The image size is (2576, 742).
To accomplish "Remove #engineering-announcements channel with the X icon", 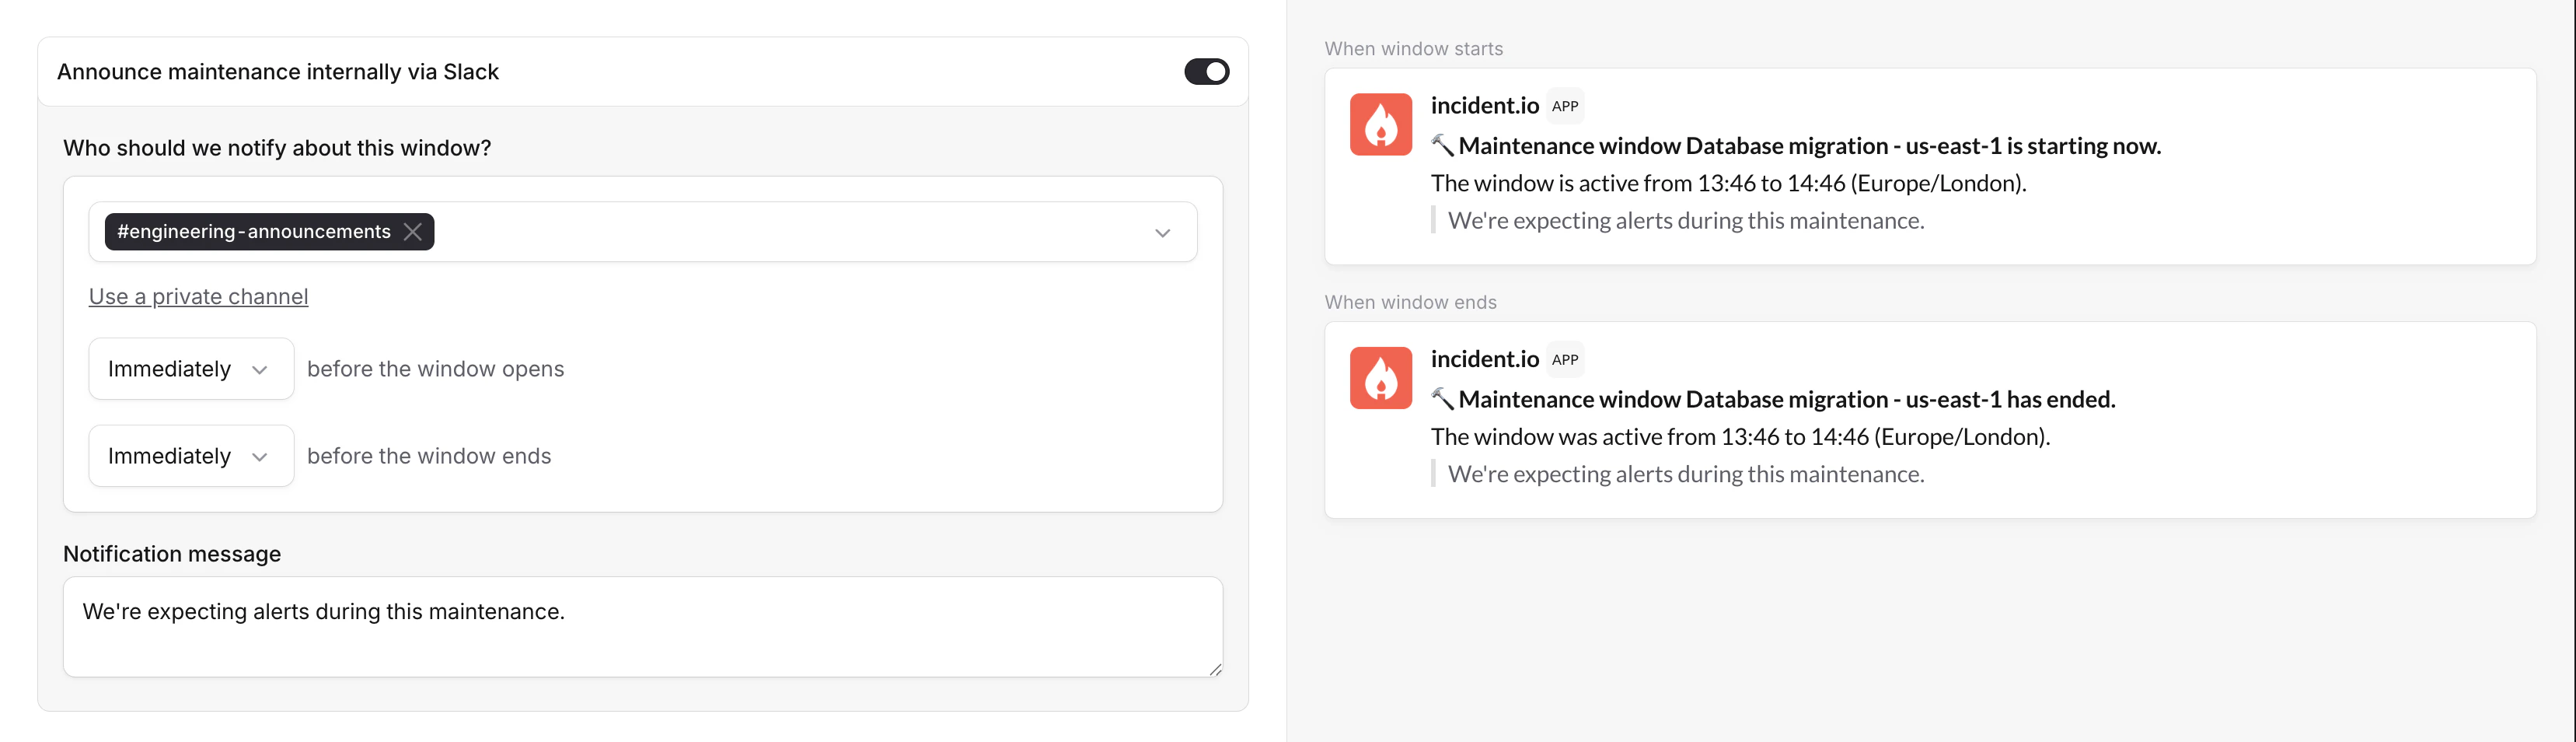I will click(x=413, y=231).
